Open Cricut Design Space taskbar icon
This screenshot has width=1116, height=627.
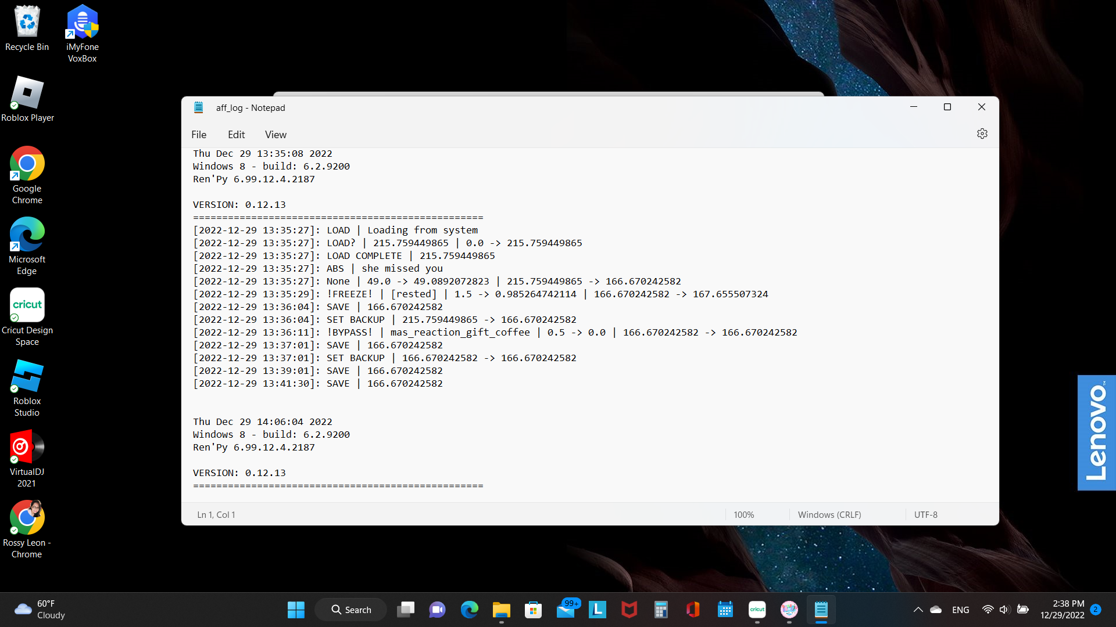pos(757,610)
